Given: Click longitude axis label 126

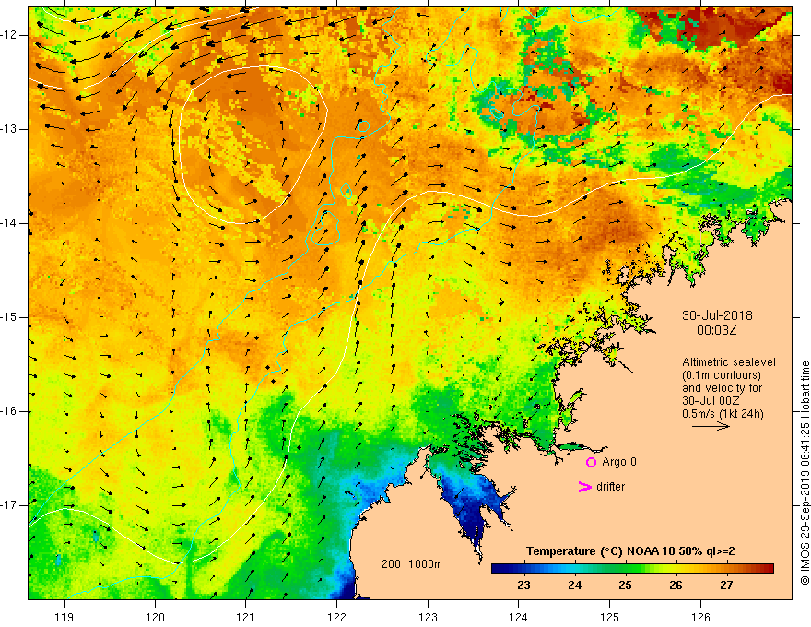Looking at the screenshot, I should [700, 617].
